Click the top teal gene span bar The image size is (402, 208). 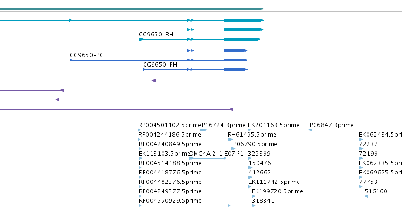click(x=131, y=9)
